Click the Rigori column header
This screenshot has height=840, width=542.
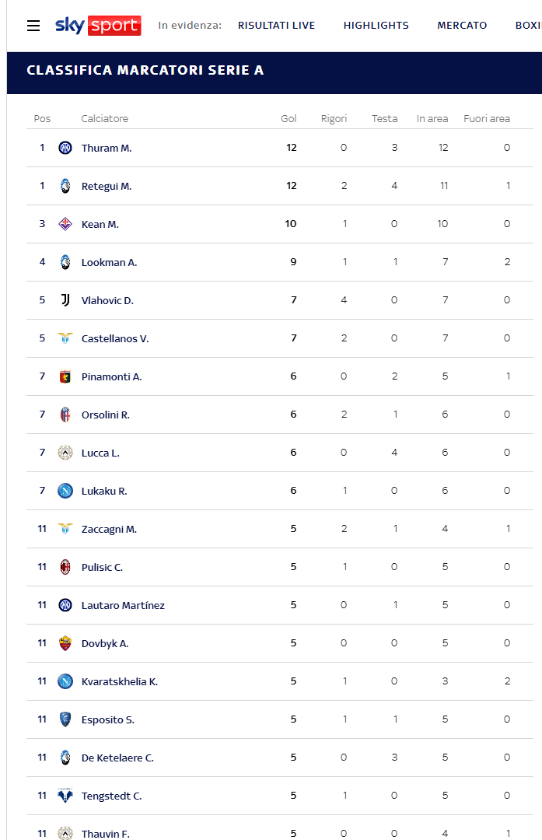(334, 118)
